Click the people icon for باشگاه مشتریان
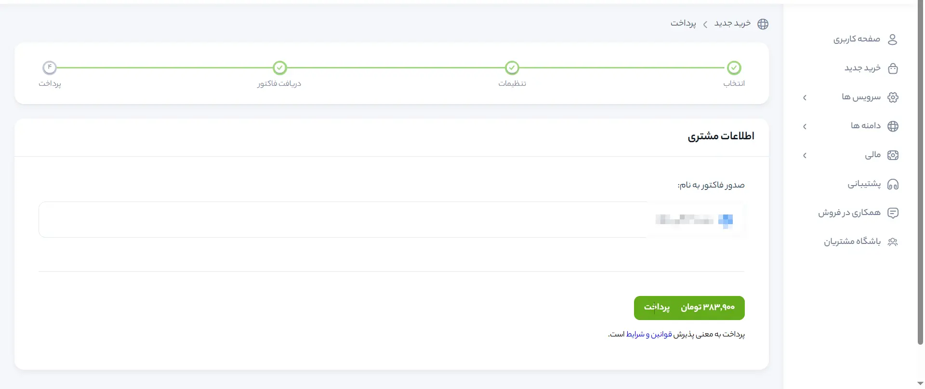 pyautogui.click(x=893, y=242)
